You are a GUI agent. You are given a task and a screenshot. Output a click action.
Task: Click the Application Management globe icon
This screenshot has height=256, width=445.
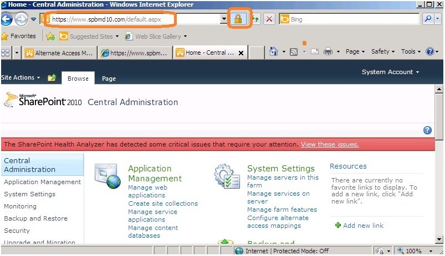click(108, 176)
